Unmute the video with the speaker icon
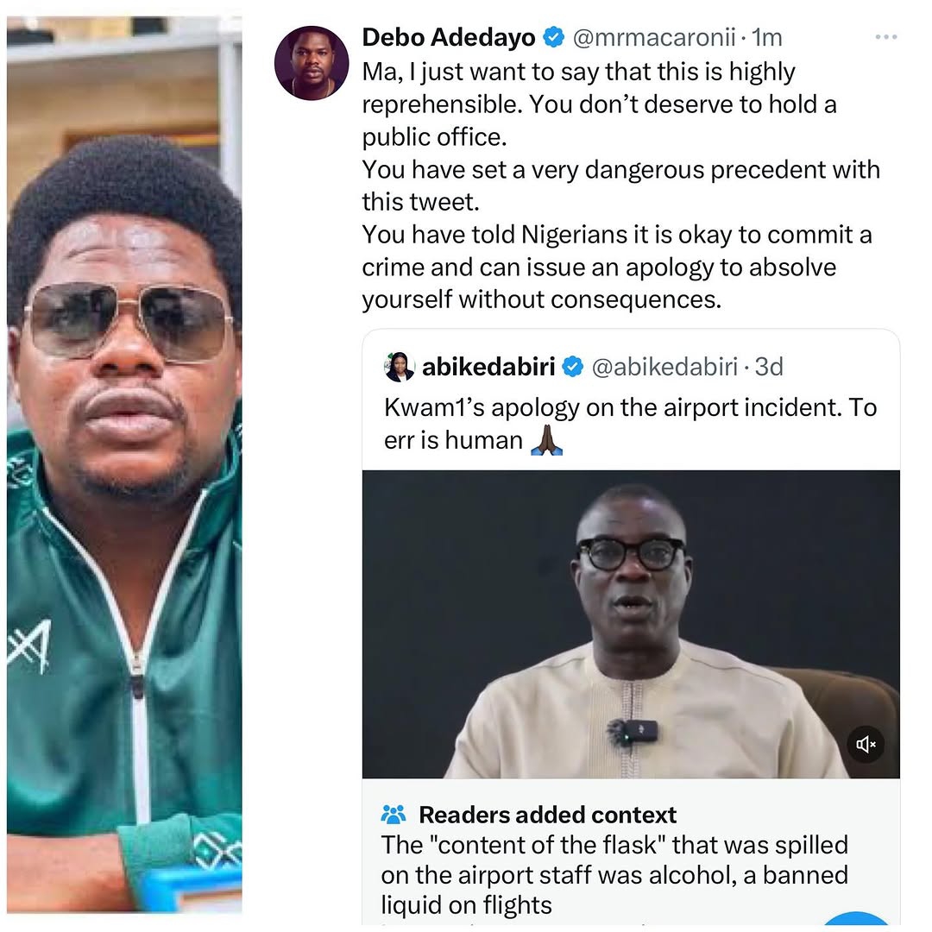The image size is (932, 932). (866, 743)
